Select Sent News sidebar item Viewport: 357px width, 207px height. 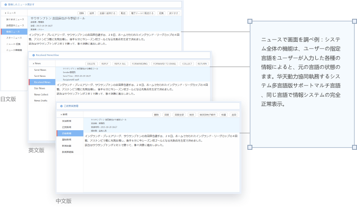[x=40, y=76]
